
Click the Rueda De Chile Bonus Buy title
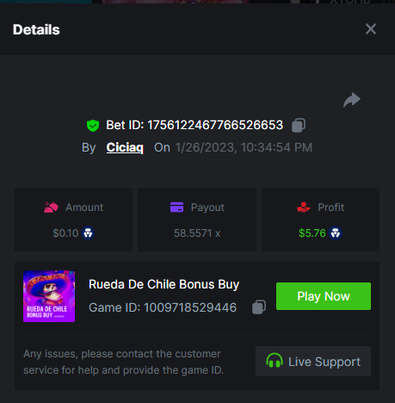click(164, 284)
